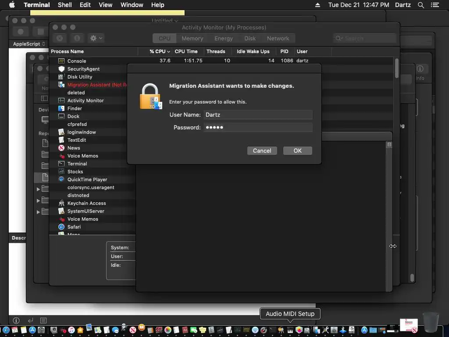Switch to the Memory tab in Activity Monitor
The height and width of the screenshot is (337, 449).
pos(192,39)
